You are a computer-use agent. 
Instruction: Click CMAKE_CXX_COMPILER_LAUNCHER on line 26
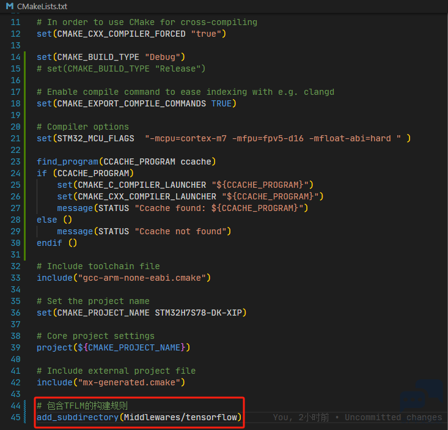pyautogui.click(x=147, y=197)
